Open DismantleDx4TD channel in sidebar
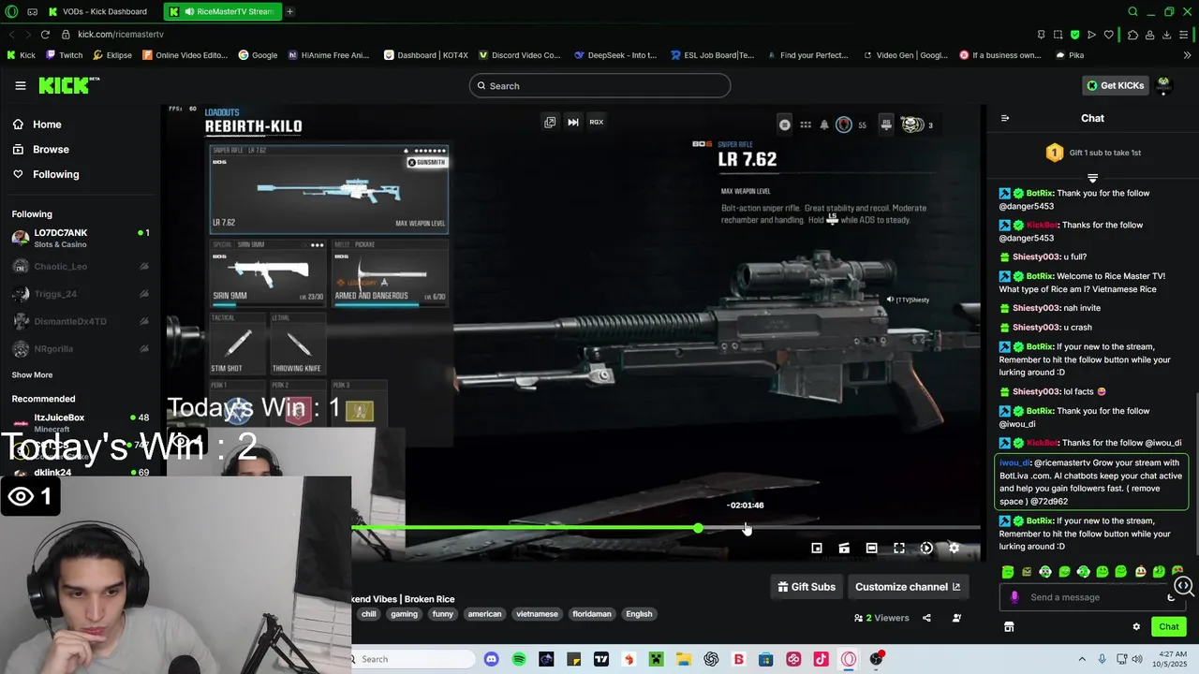 tap(81, 321)
